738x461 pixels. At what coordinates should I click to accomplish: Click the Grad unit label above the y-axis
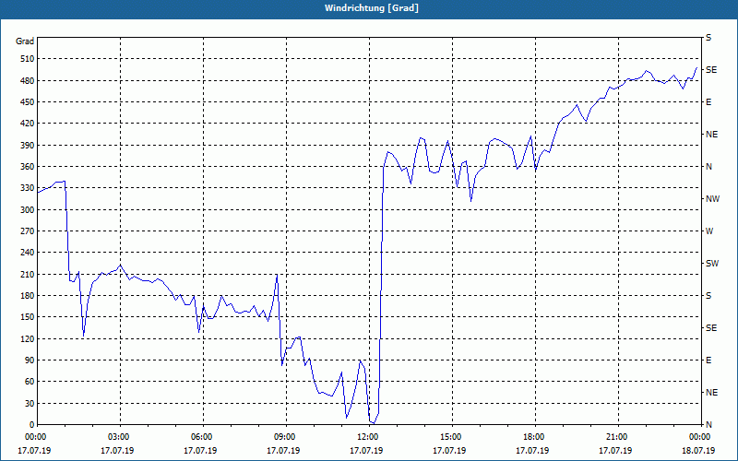(25, 41)
